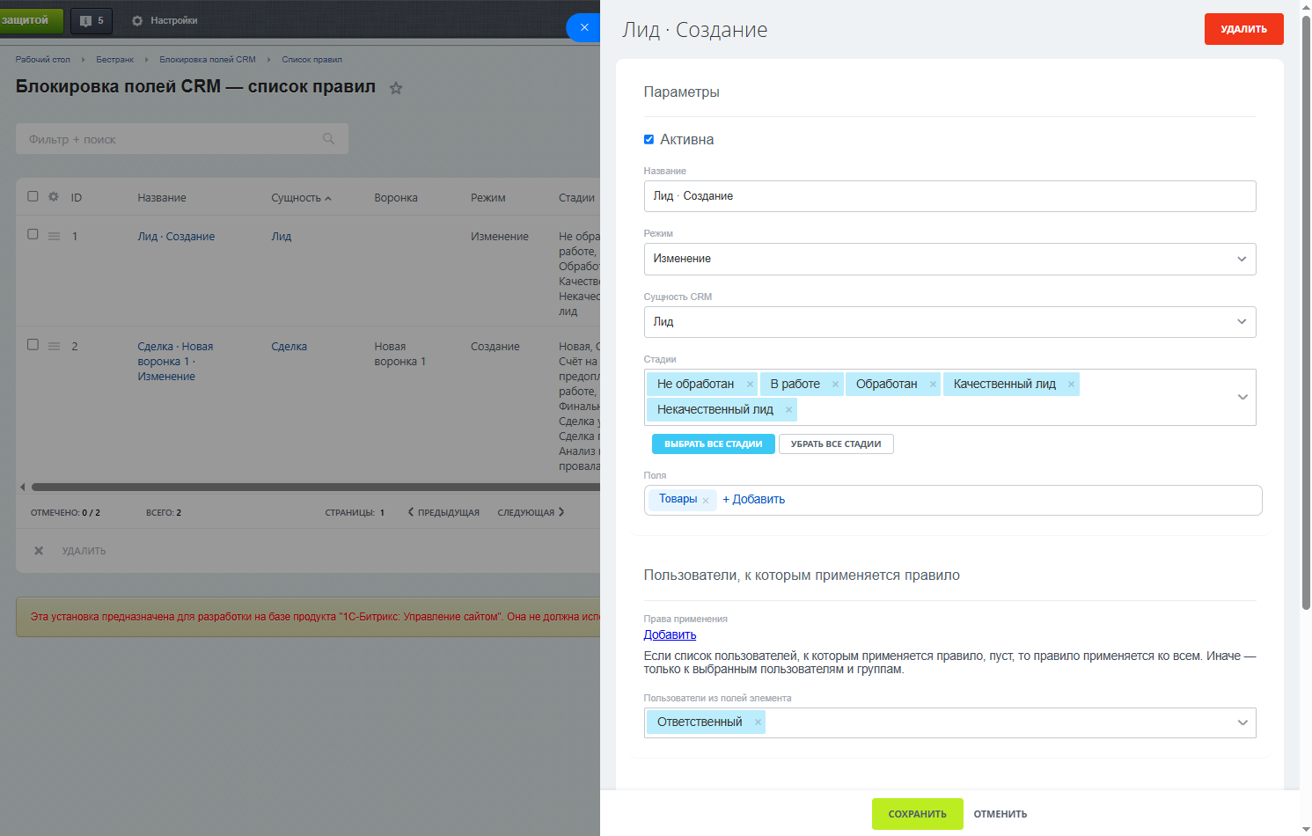Click '+ Добавить' link in Поля field
The width and height of the screenshot is (1312, 836).
click(x=753, y=499)
